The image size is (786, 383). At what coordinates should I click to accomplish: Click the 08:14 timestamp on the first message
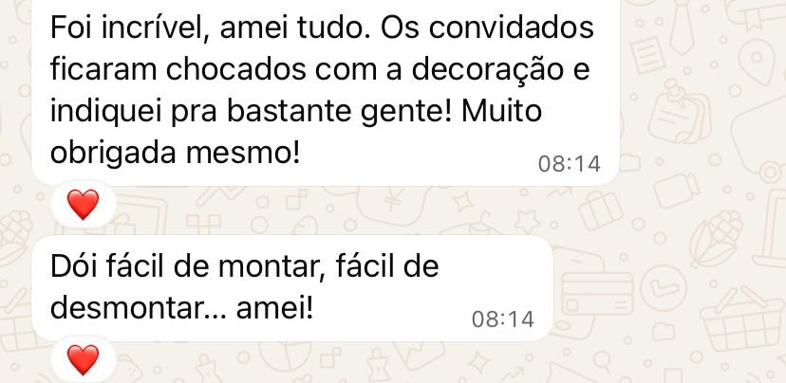pyautogui.click(x=569, y=164)
